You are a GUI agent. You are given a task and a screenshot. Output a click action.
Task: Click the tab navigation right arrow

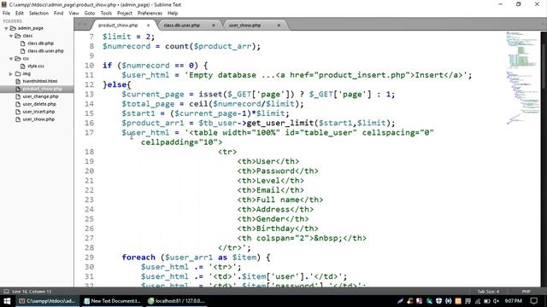[85, 25]
